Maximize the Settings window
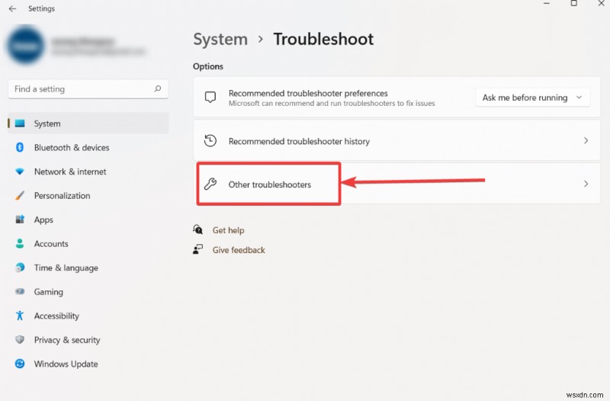610x401 pixels. 574,4
